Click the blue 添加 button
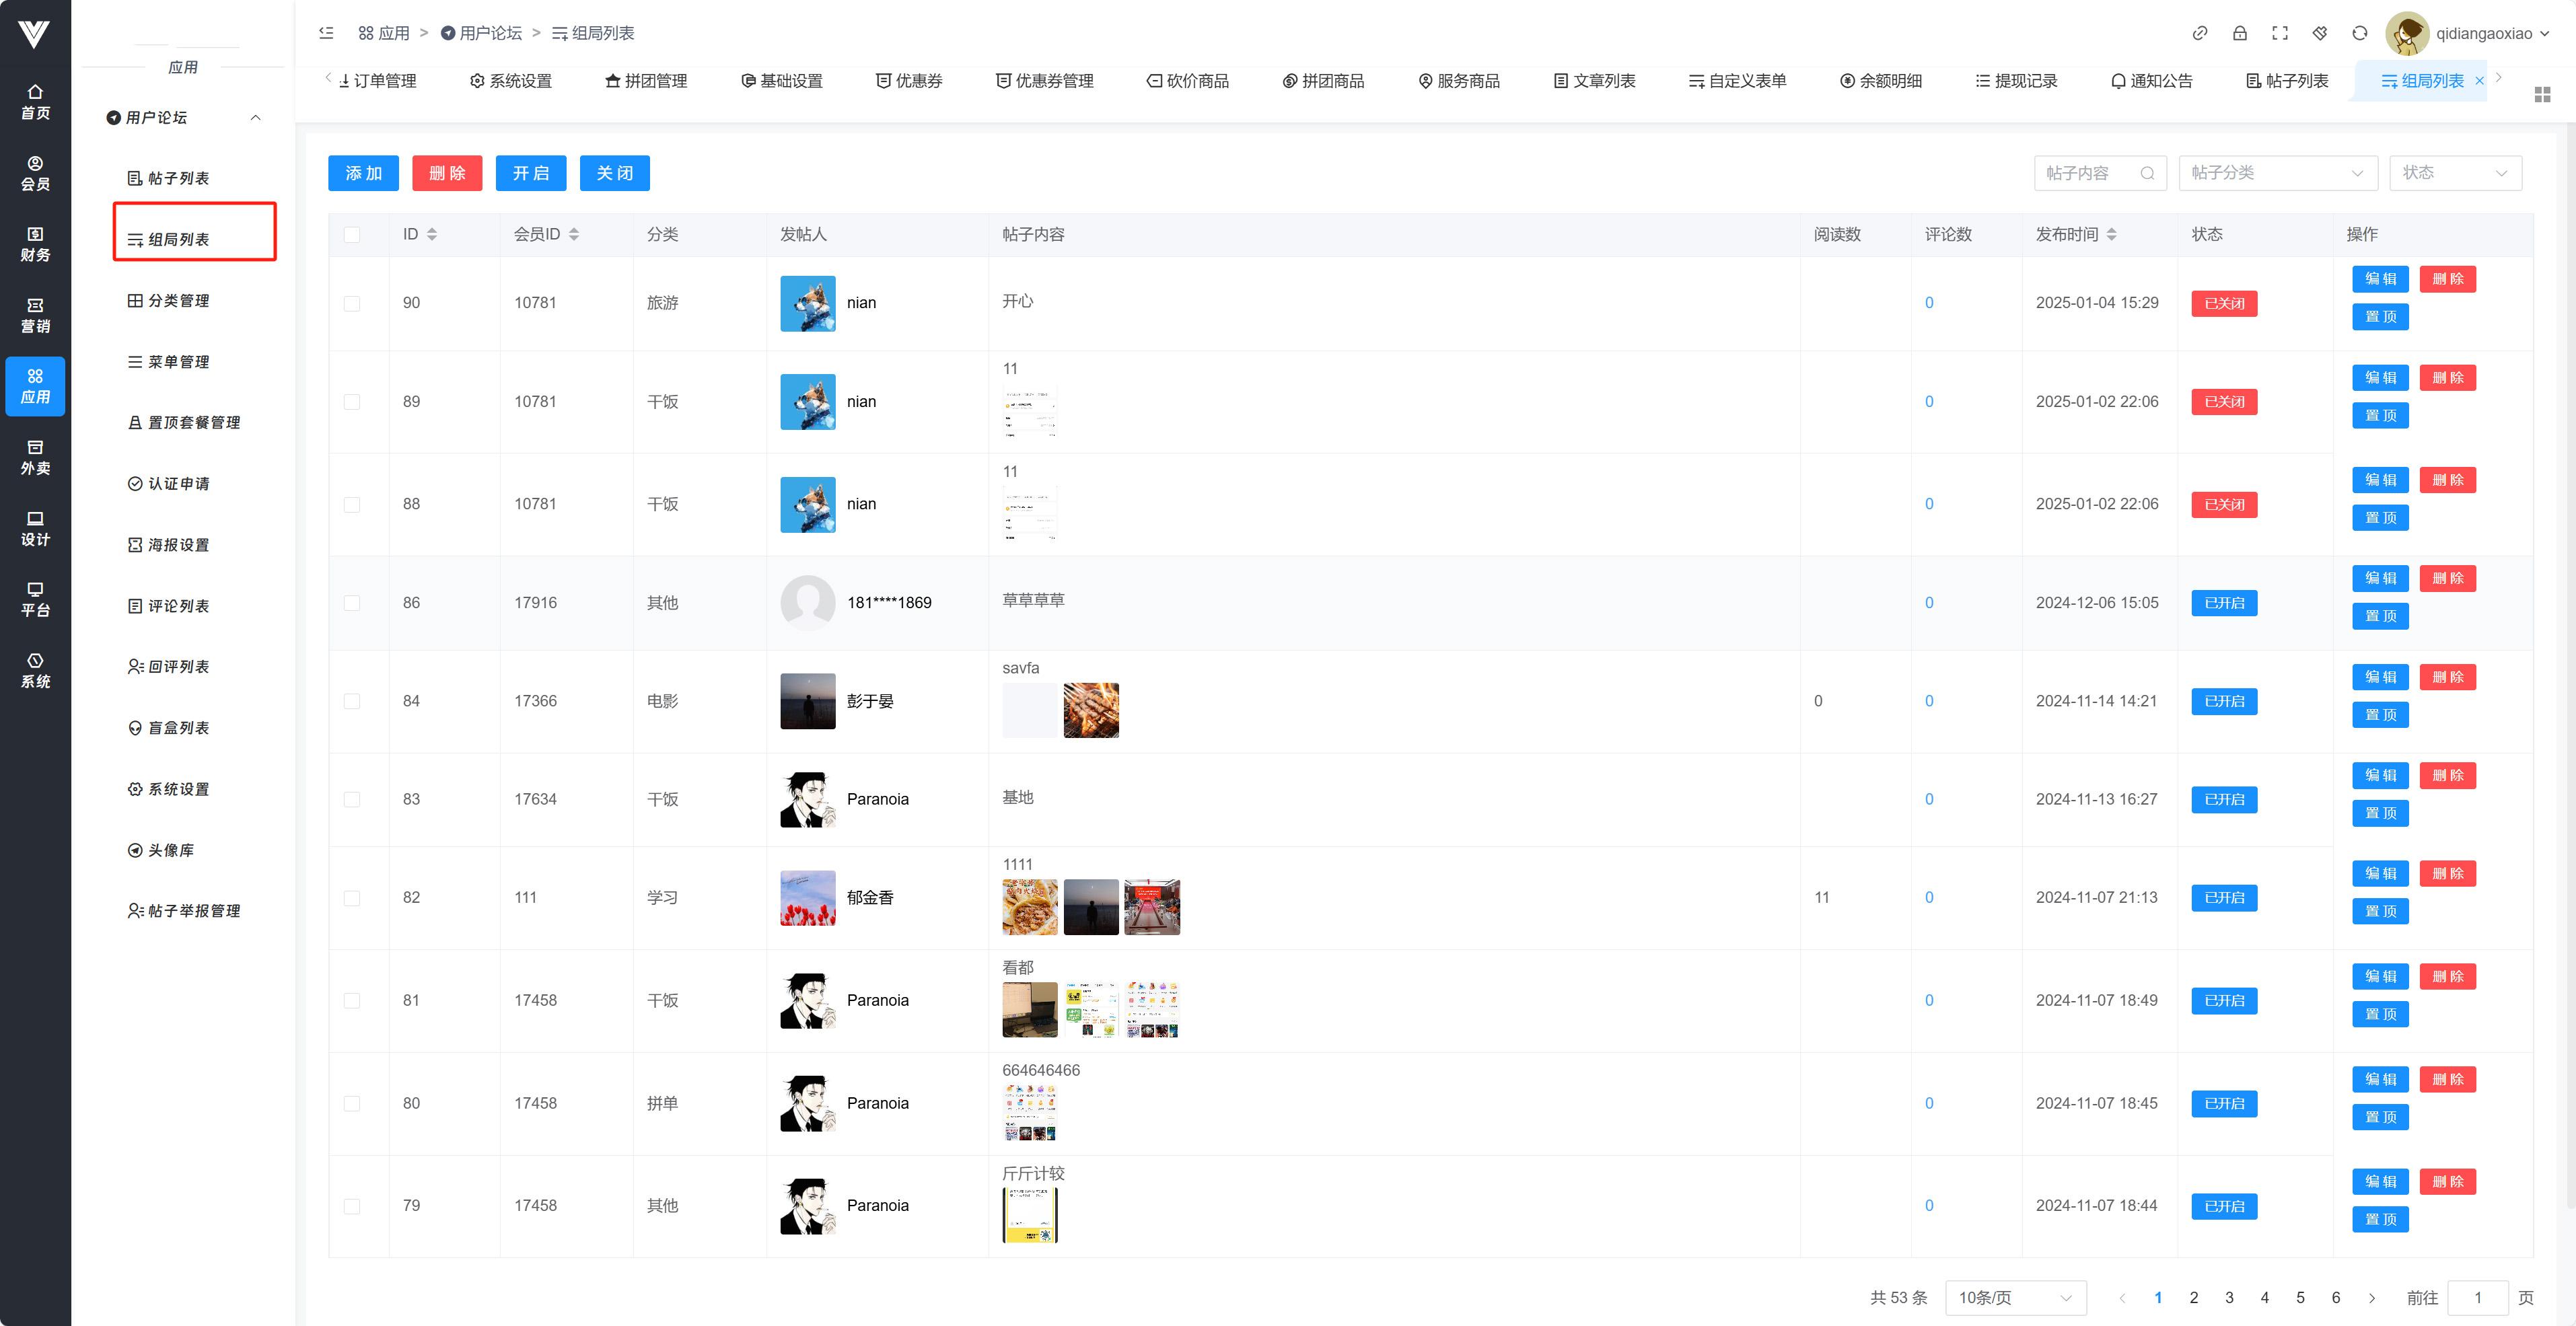 (363, 173)
